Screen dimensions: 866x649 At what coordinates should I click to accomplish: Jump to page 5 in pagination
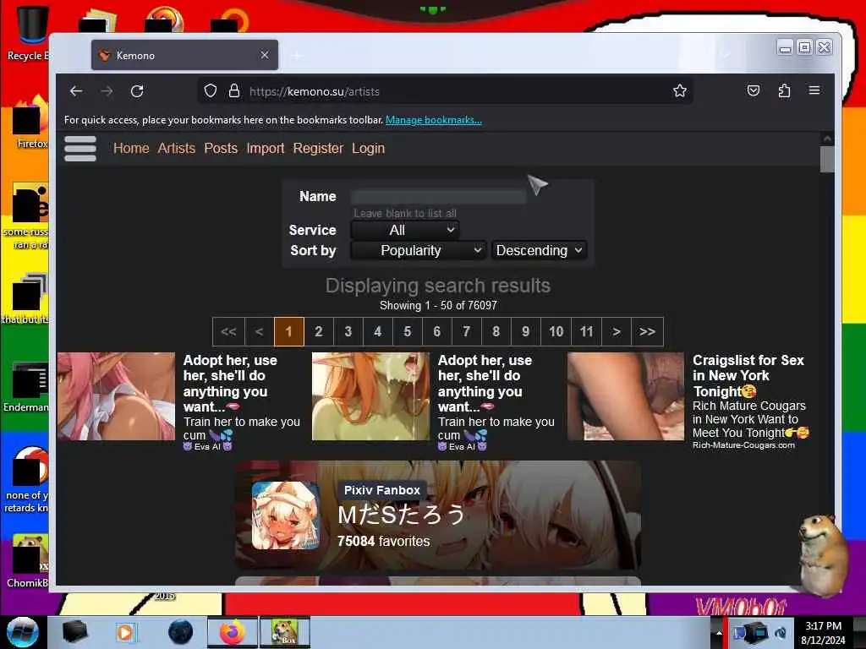[408, 331]
